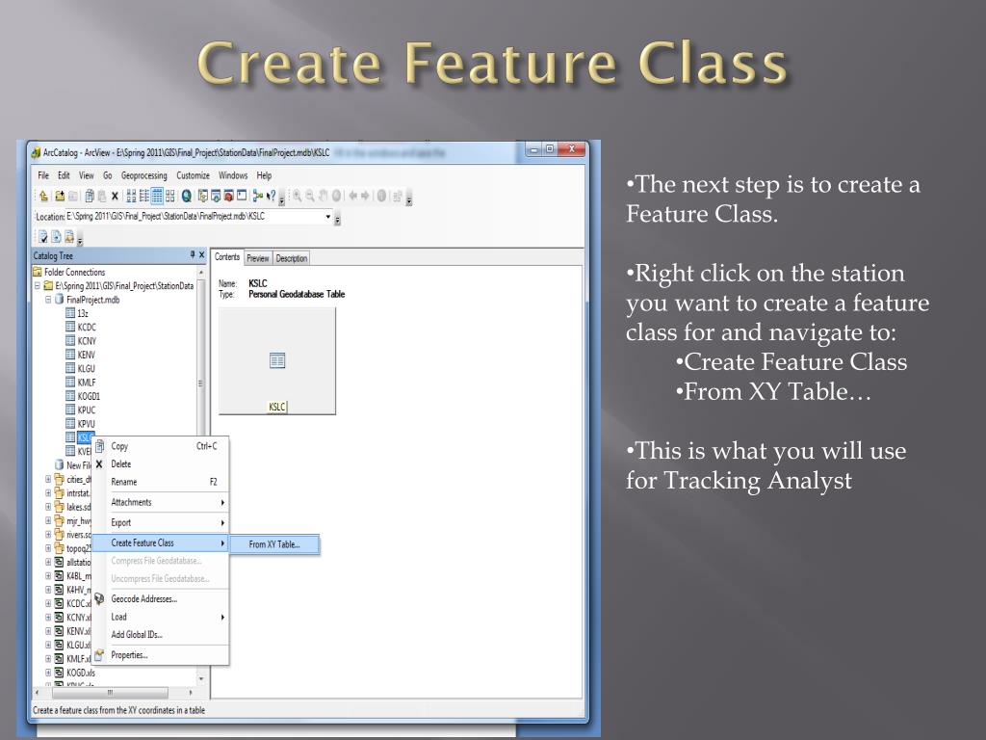Choose Add Global IDs in context menu

pyautogui.click(x=161, y=634)
